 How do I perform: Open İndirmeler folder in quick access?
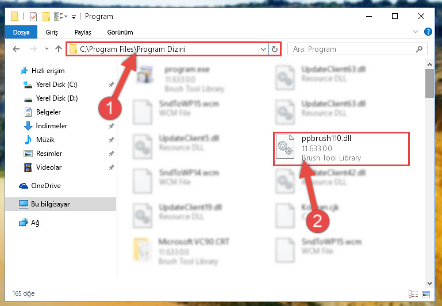[52, 126]
